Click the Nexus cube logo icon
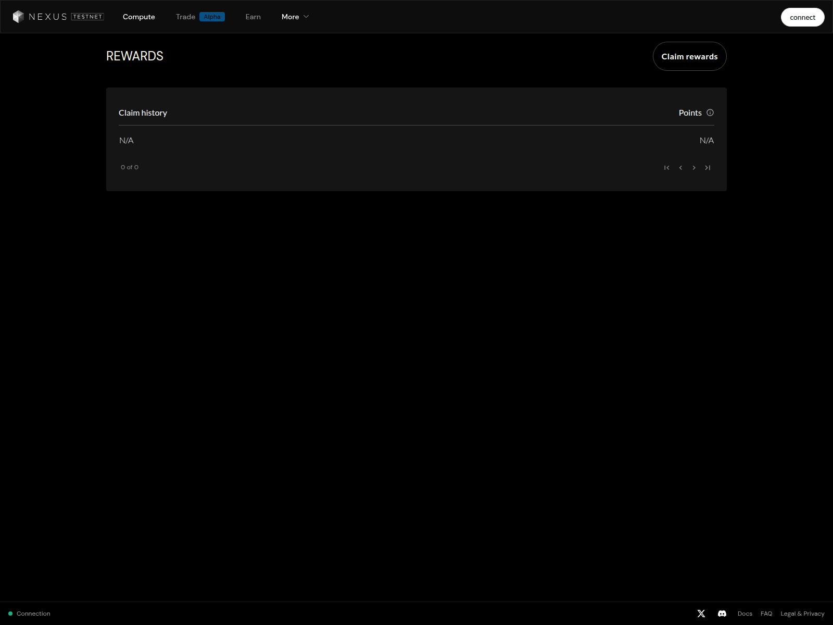The image size is (833, 625). 18,17
